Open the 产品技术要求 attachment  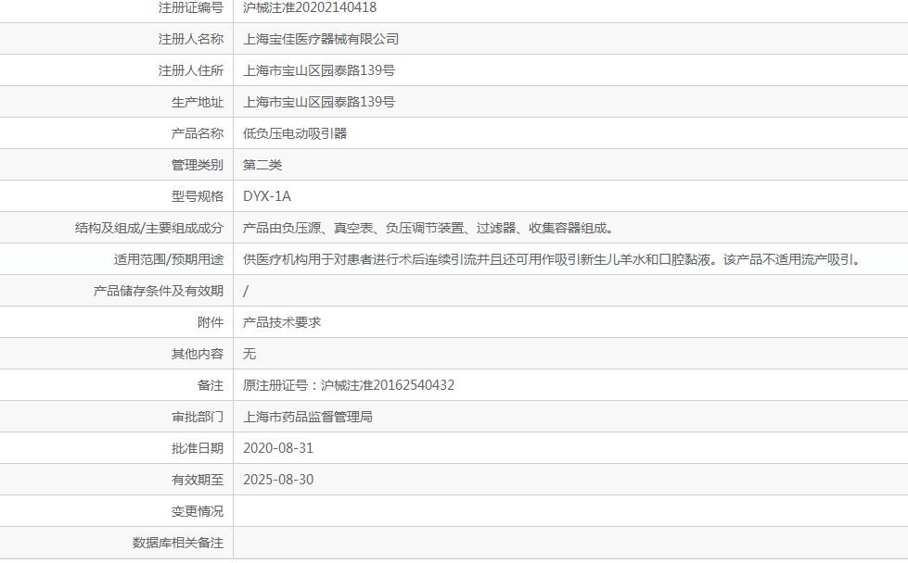click(x=281, y=322)
